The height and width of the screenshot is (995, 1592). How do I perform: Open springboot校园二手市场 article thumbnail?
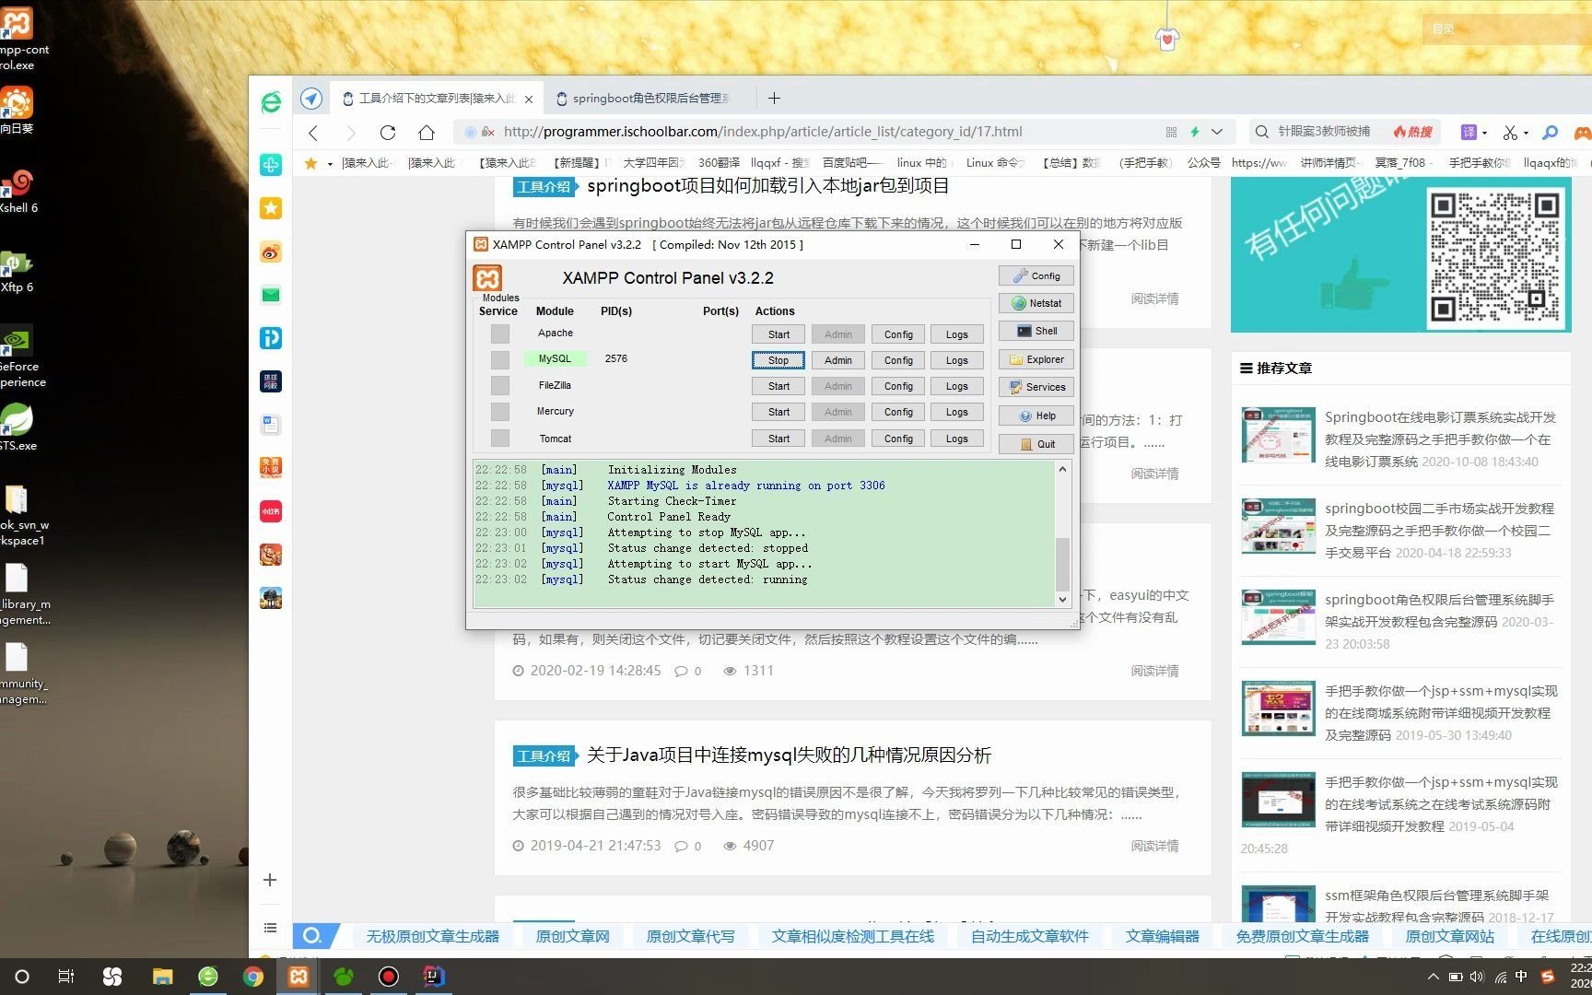(1278, 526)
